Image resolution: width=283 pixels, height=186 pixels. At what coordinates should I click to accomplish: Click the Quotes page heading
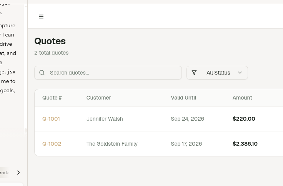[50, 41]
